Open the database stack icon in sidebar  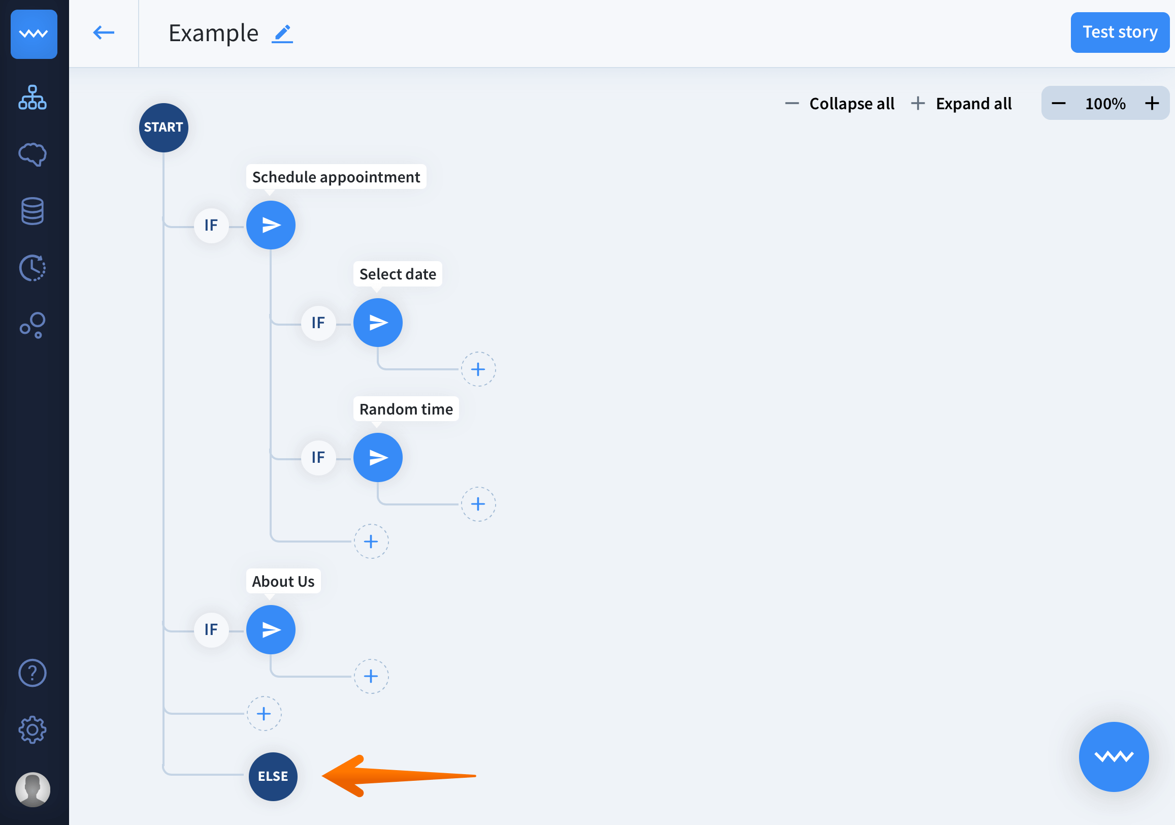32,211
